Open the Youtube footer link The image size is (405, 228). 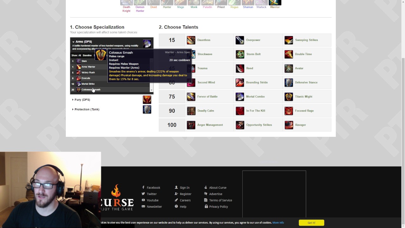[x=153, y=200]
